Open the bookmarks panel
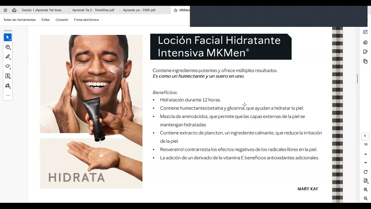The image size is (371, 209). point(365,52)
